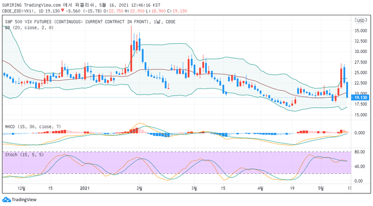The image size is (373, 206).
Task: Click the 2021 date axis label
Action: 84,188
